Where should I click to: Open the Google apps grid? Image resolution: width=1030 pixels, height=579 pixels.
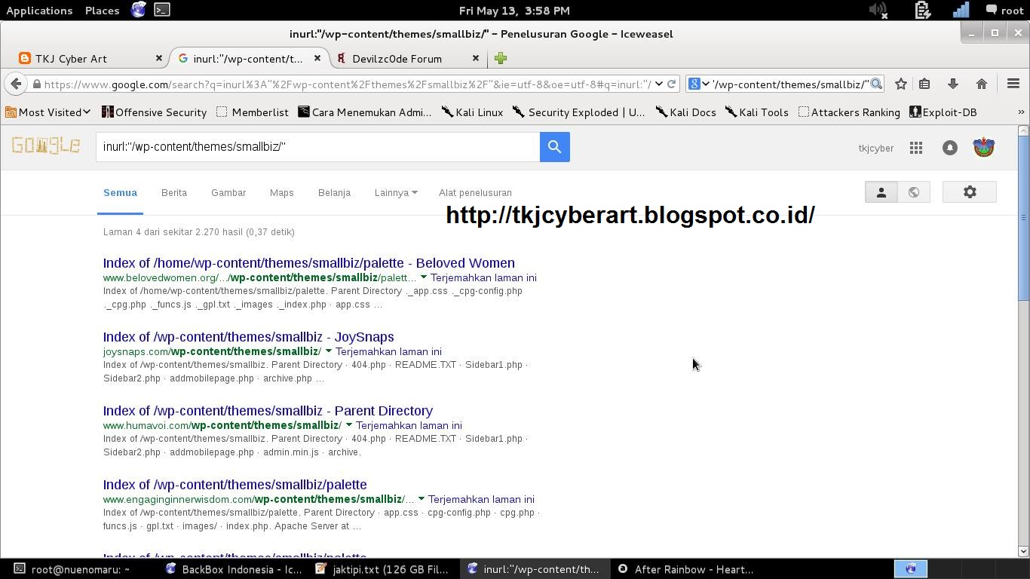pyautogui.click(x=916, y=148)
